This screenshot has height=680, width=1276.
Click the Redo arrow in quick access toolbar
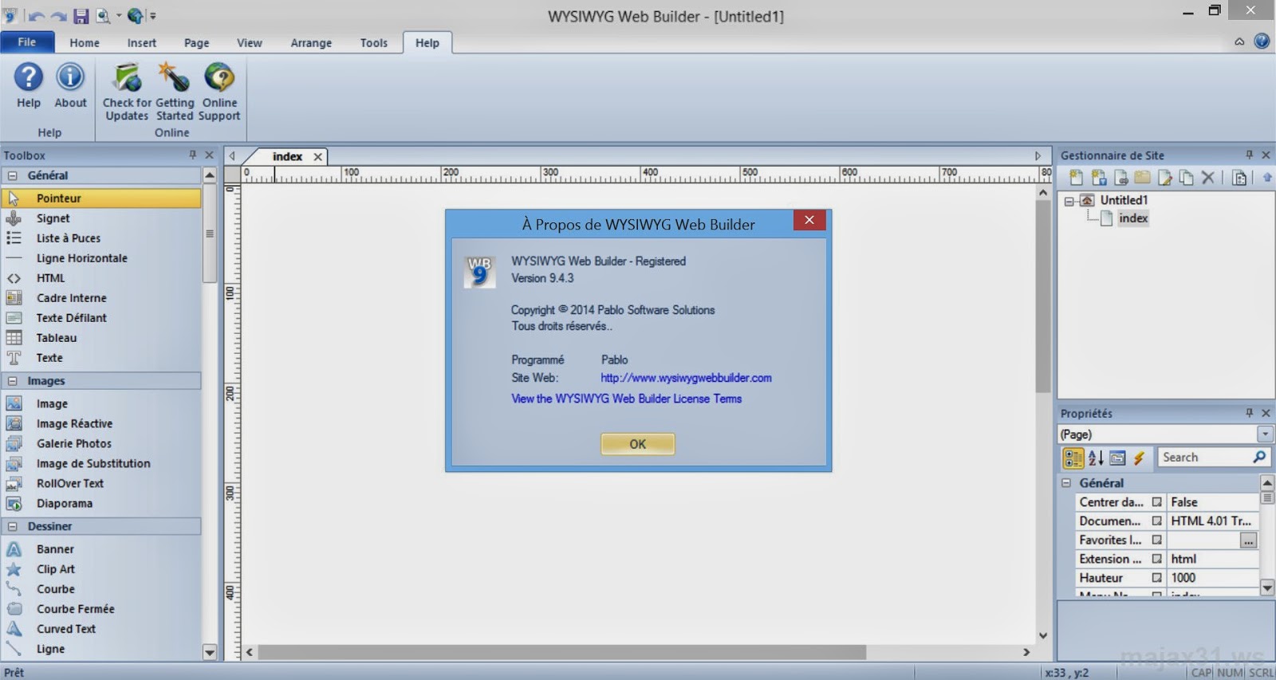pos(59,16)
